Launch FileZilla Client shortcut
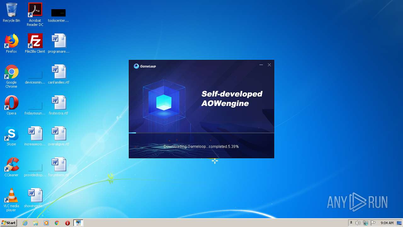Viewport: 403px width, 227px height. tap(35, 44)
